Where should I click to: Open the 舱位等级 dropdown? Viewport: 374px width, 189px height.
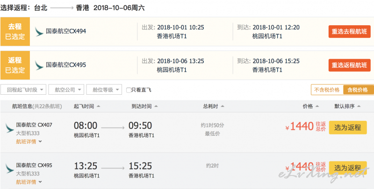click(104, 90)
